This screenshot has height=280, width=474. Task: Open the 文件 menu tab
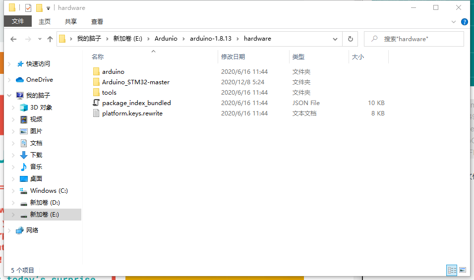(18, 21)
